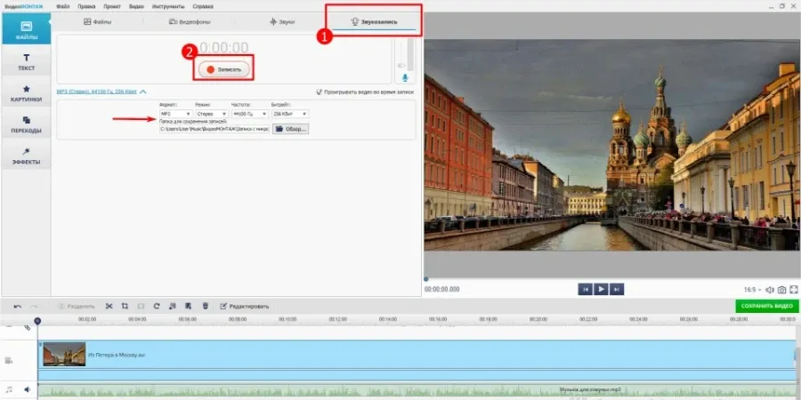Select the crop tool icon
The width and height of the screenshot is (801, 400).
pyautogui.click(x=125, y=306)
